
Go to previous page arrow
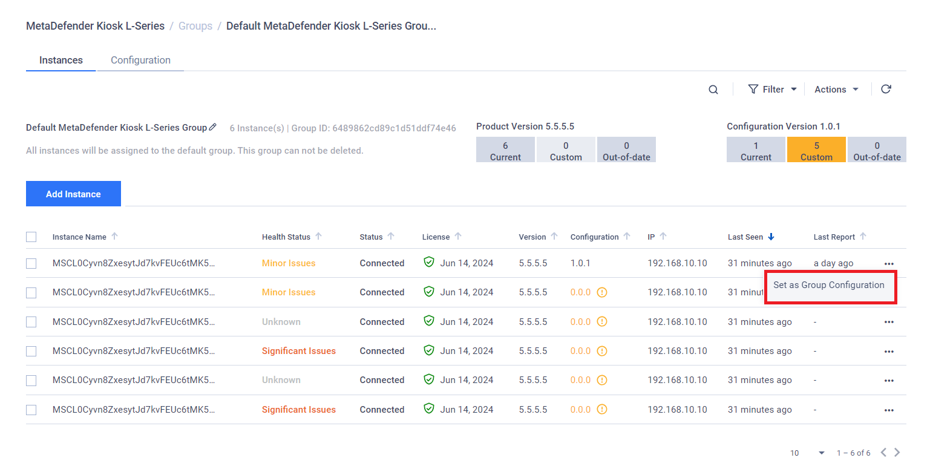click(x=883, y=453)
